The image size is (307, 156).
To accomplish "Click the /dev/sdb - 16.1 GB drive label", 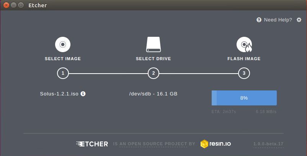I will click(153, 94).
